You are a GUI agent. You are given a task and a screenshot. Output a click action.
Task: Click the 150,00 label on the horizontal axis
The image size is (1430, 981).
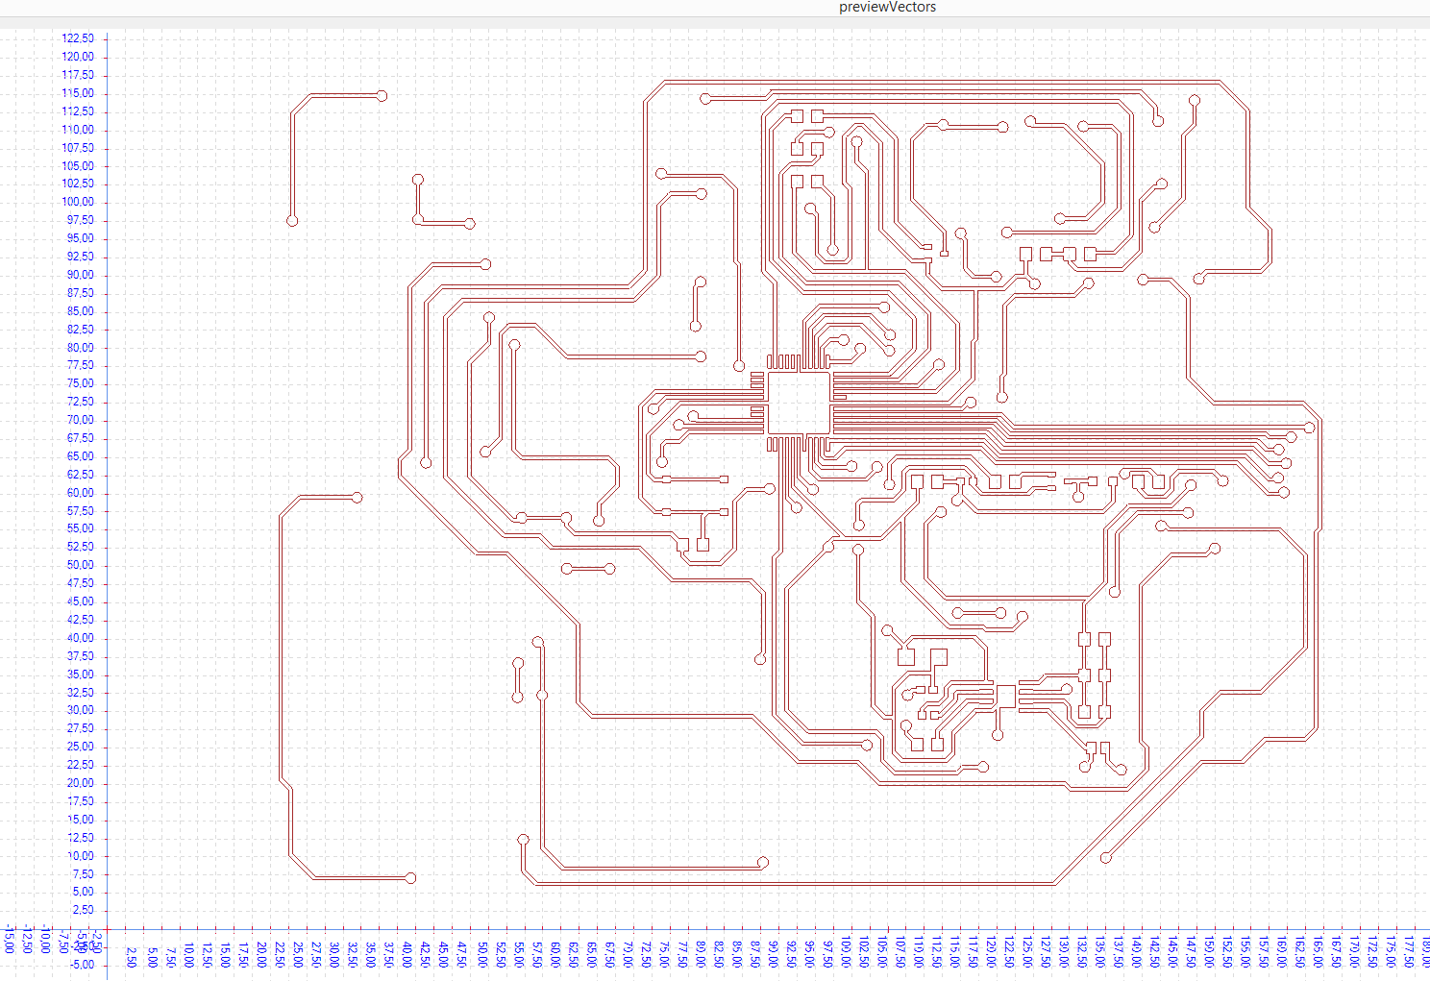pyautogui.click(x=1209, y=952)
